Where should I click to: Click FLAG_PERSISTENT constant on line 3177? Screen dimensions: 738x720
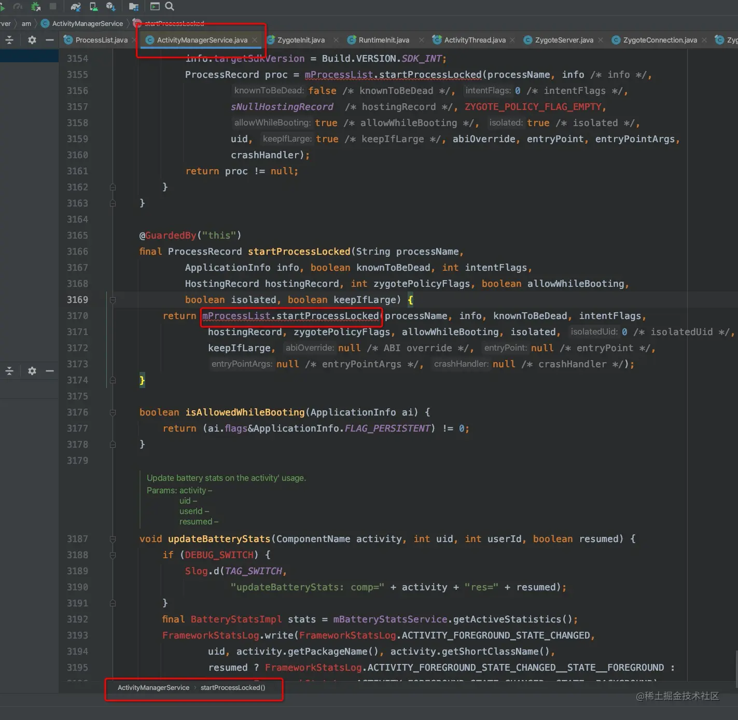387,428
